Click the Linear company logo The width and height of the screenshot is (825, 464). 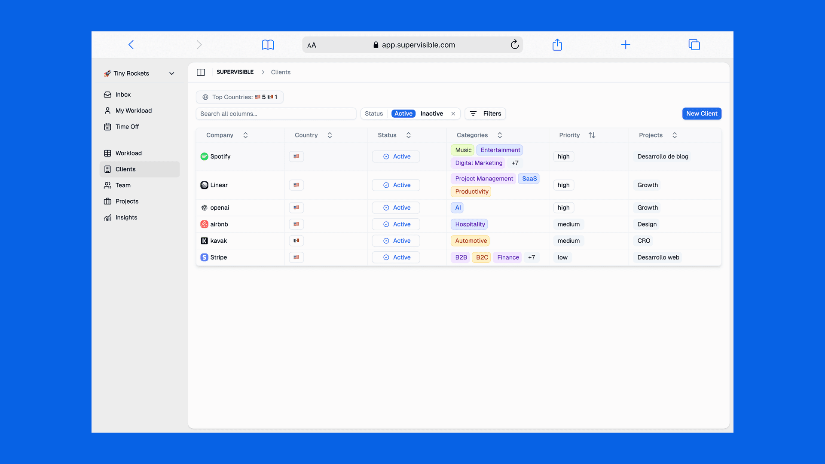click(x=205, y=185)
